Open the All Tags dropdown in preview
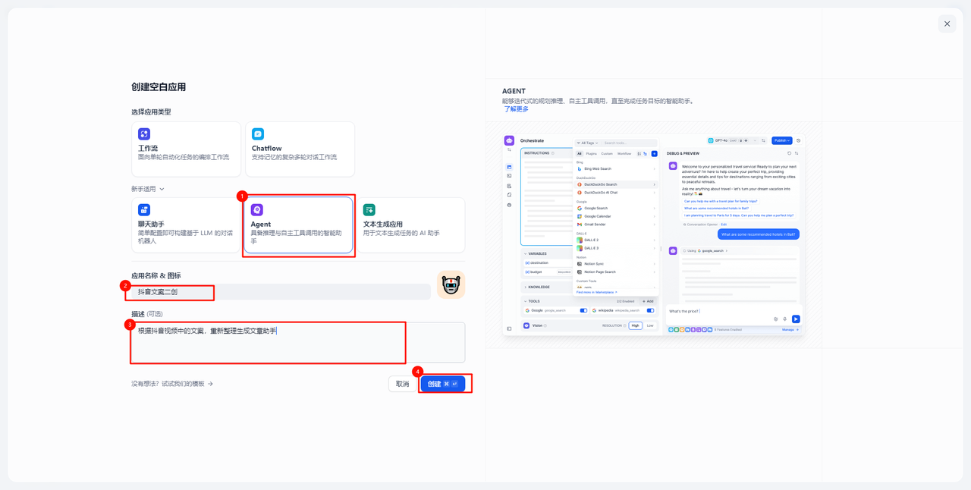This screenshot has width=971, height=490. (x=588, y=143)
